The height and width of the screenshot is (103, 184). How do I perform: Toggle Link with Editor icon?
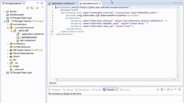click(32, 8)
